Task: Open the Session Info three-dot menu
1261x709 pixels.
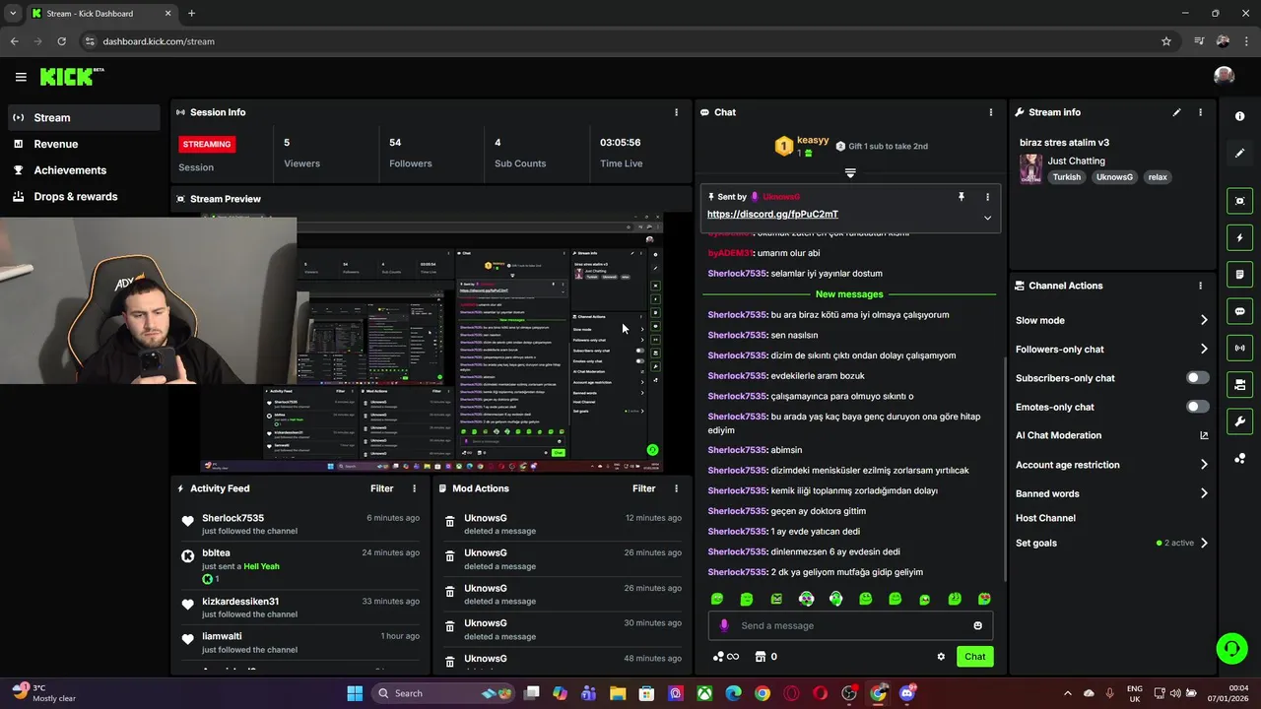Action: [676, 112]
